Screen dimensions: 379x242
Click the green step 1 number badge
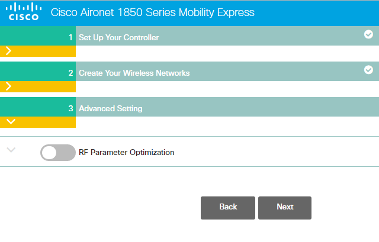pyautogui.click(x=38, y=37)
